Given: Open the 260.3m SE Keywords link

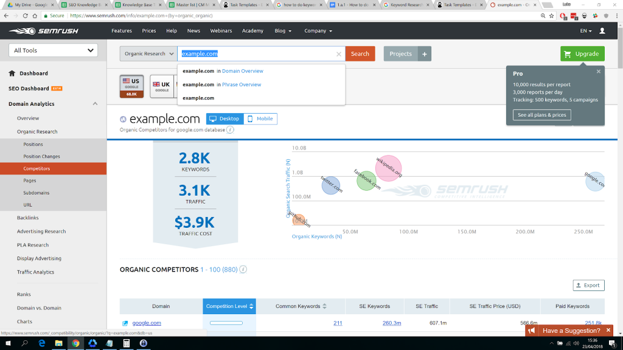Looking at the screenshot, I should 392,323.
